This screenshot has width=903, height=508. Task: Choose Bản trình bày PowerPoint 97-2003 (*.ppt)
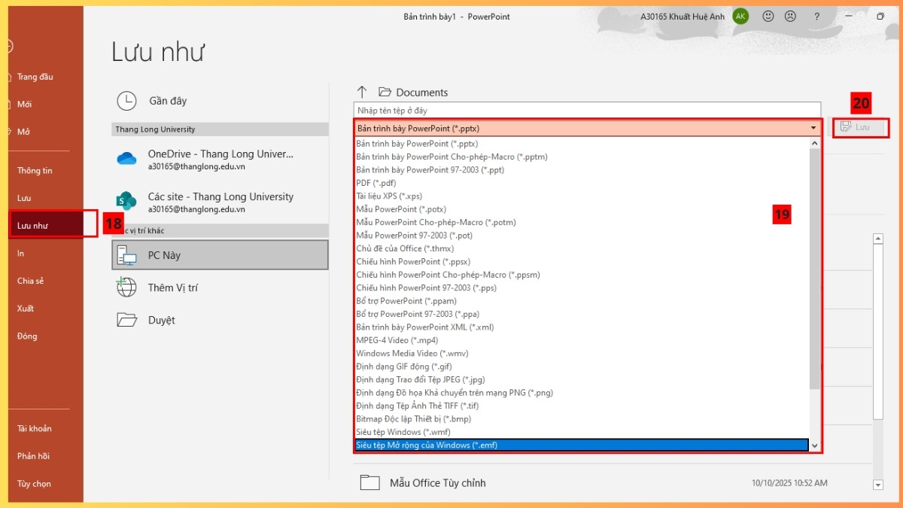(x=580, y=170)
